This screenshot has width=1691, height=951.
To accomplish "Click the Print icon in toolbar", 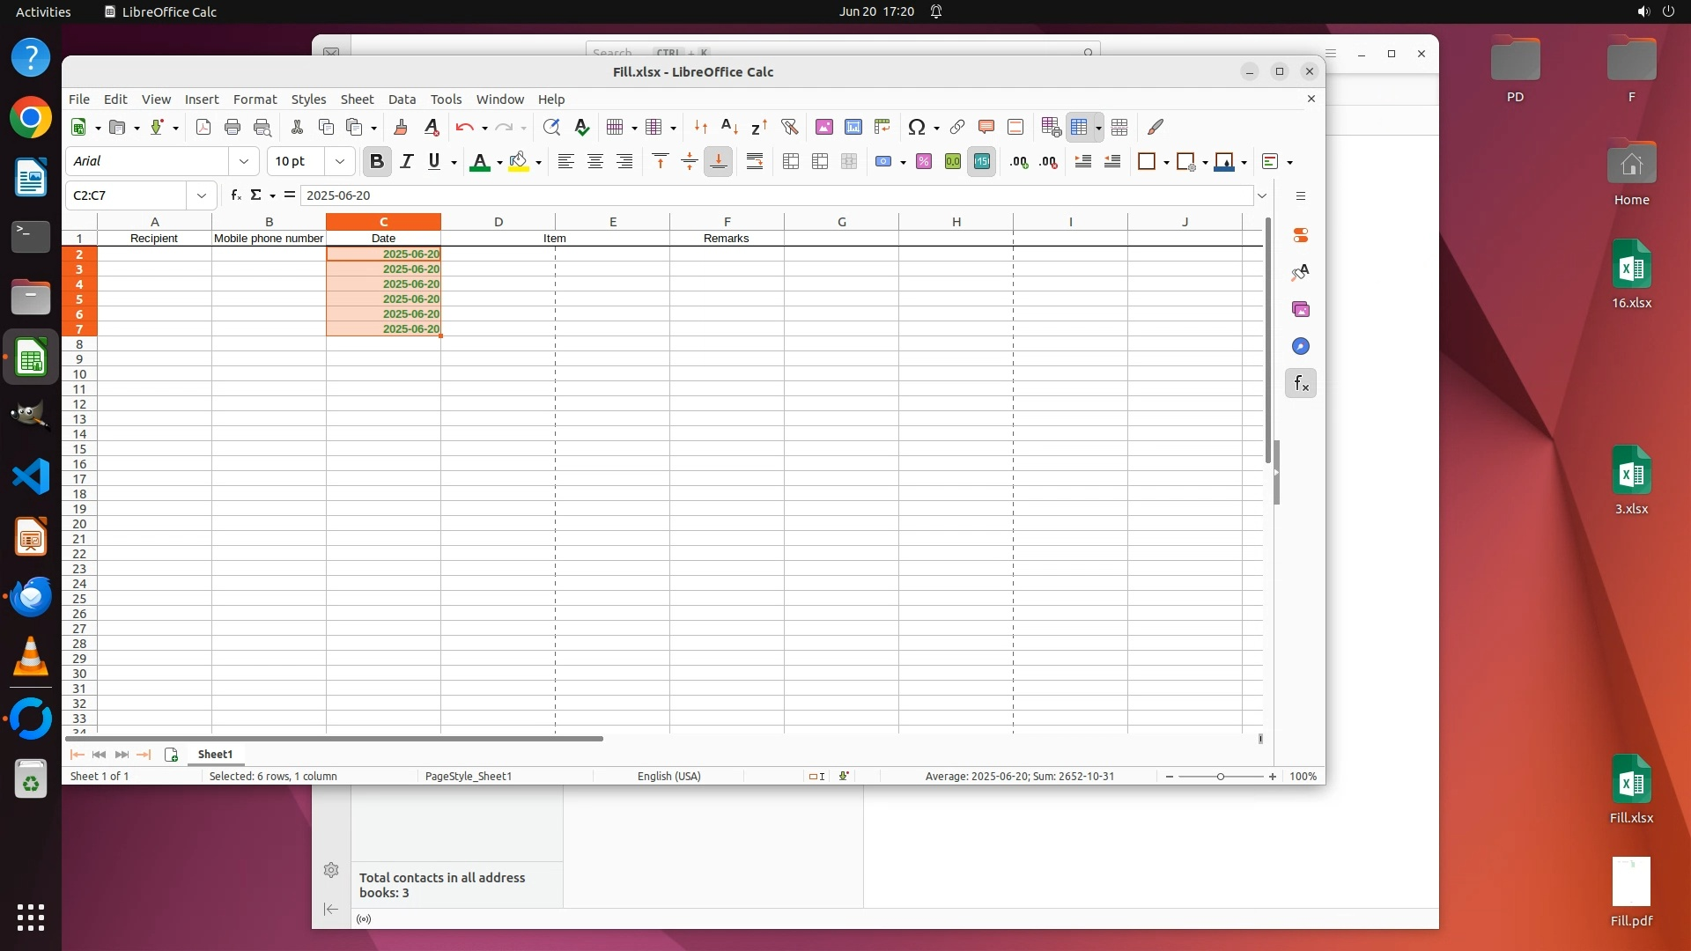I will click(233, 128).
